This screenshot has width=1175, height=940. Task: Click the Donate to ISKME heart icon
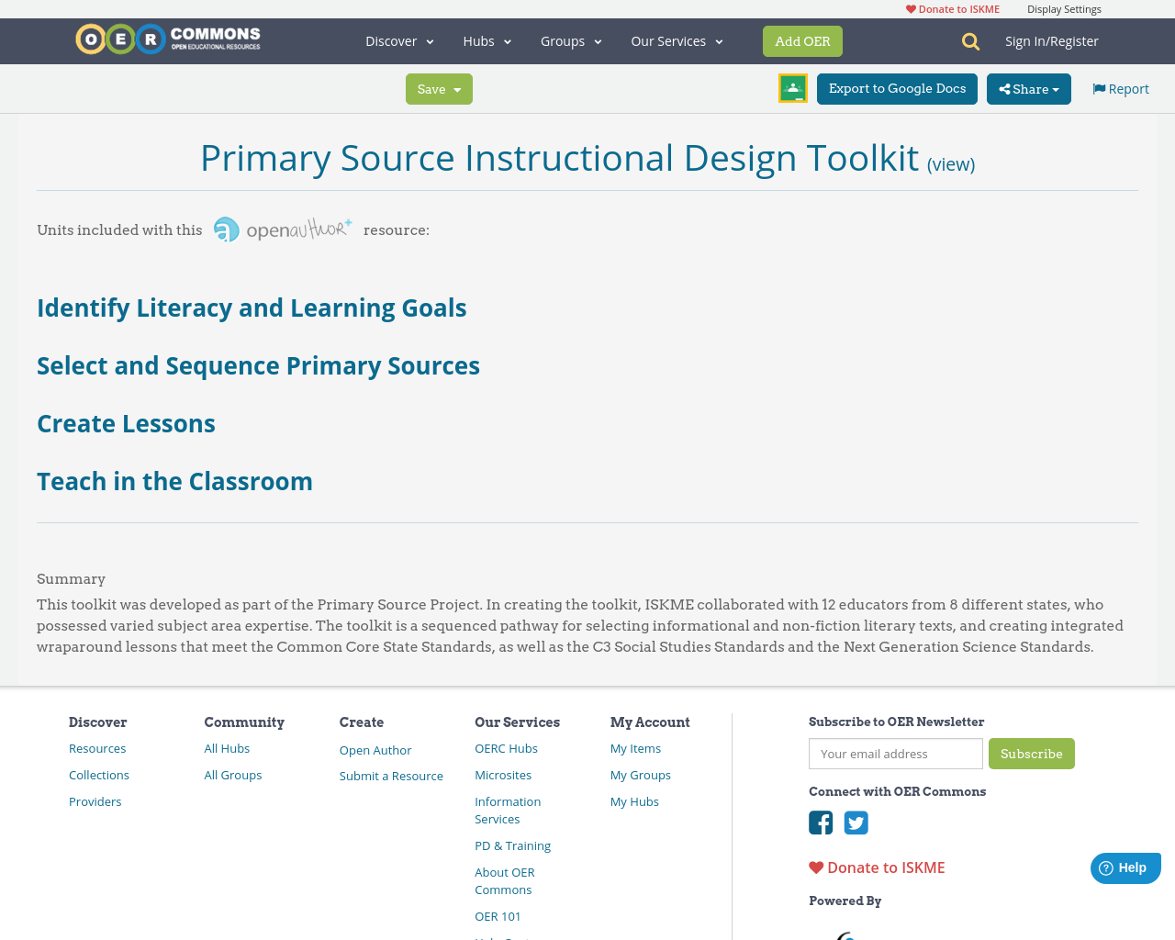[910, 7]
